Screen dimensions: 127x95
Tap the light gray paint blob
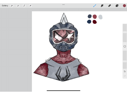(x=101, y=17)
